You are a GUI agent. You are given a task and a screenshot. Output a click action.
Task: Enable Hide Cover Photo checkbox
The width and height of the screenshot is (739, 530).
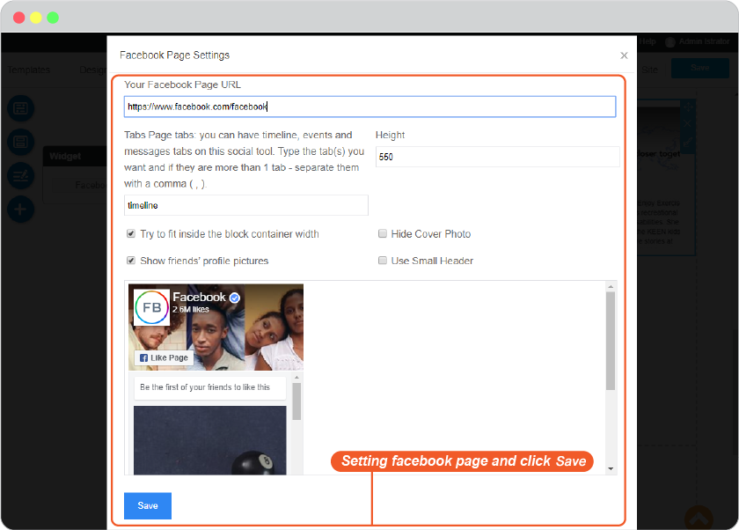pos(382,233)
